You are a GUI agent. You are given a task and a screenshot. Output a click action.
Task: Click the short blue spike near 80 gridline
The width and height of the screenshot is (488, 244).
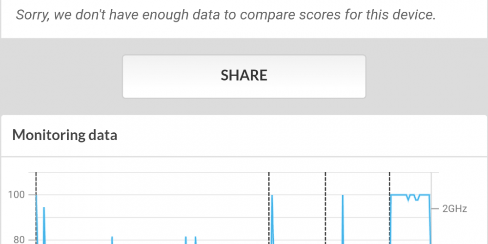(x=112, y=240)
